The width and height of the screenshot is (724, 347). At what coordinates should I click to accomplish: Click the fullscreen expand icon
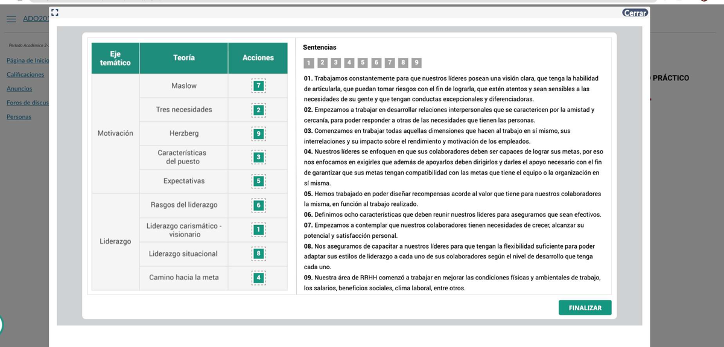(x=56, y=12)
